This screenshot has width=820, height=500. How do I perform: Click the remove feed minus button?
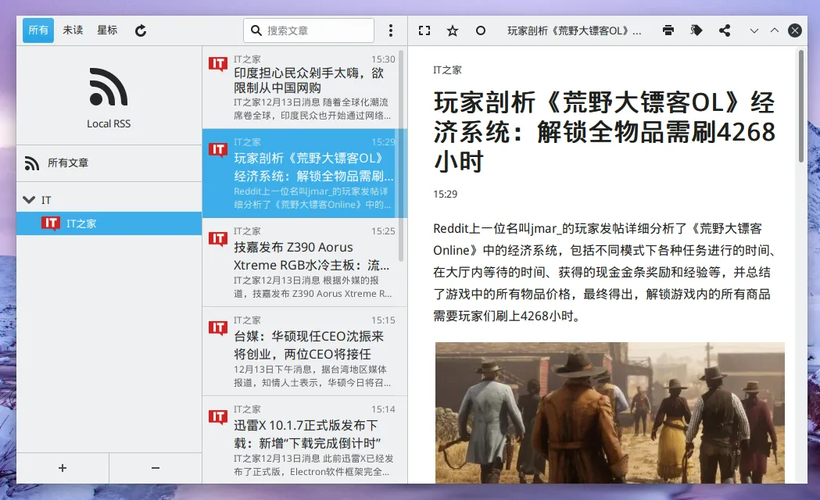[x=155, y=468]
